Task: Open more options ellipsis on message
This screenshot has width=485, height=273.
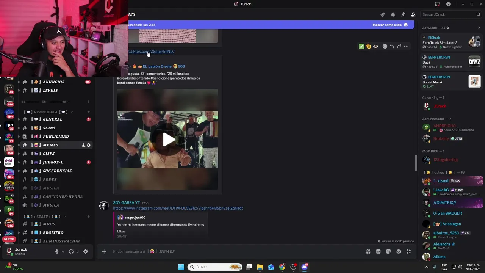Action: point(406,46)
